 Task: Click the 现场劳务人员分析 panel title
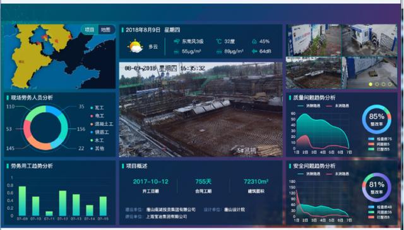tap(32, 98)
